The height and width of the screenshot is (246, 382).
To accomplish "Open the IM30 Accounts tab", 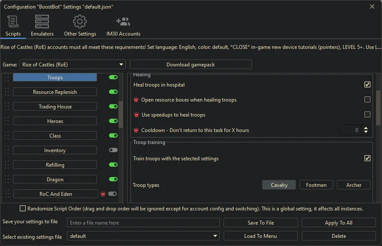I will click(123, 26).
